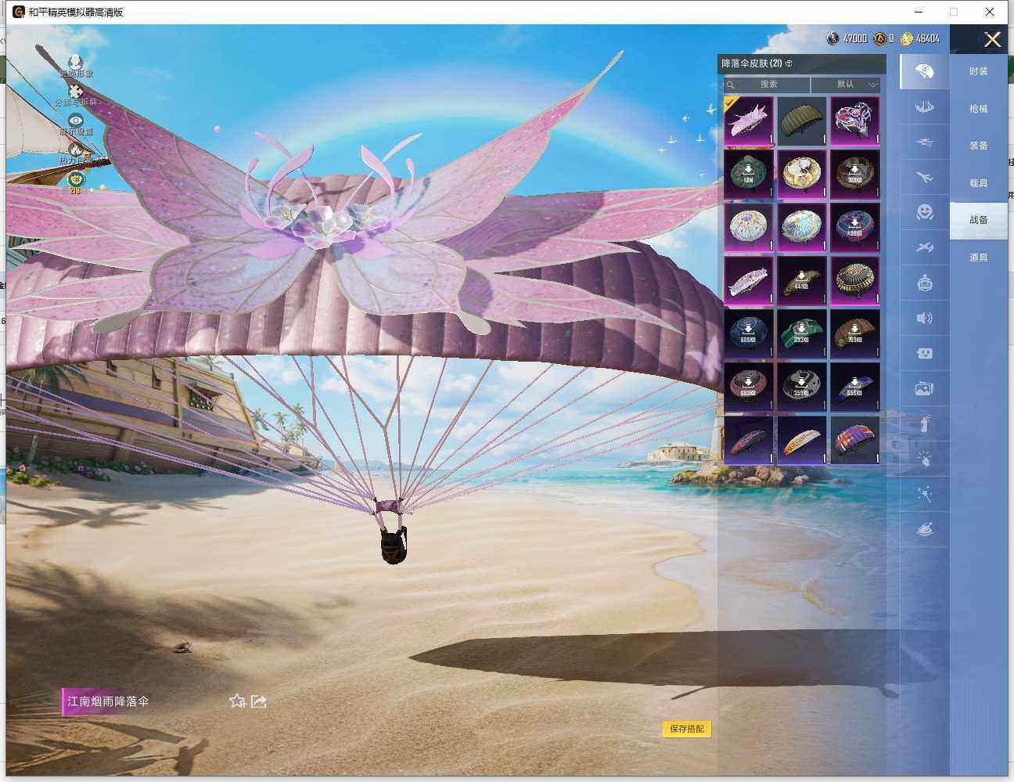Close the warehouse with the gold X
The width and height of the screenshot is (1014, 782).
tap(992, 40)
